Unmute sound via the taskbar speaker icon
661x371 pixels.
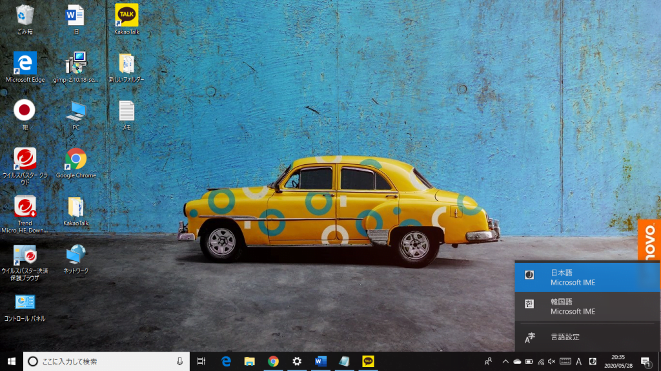pyautogui.click(x=551, y=361)
